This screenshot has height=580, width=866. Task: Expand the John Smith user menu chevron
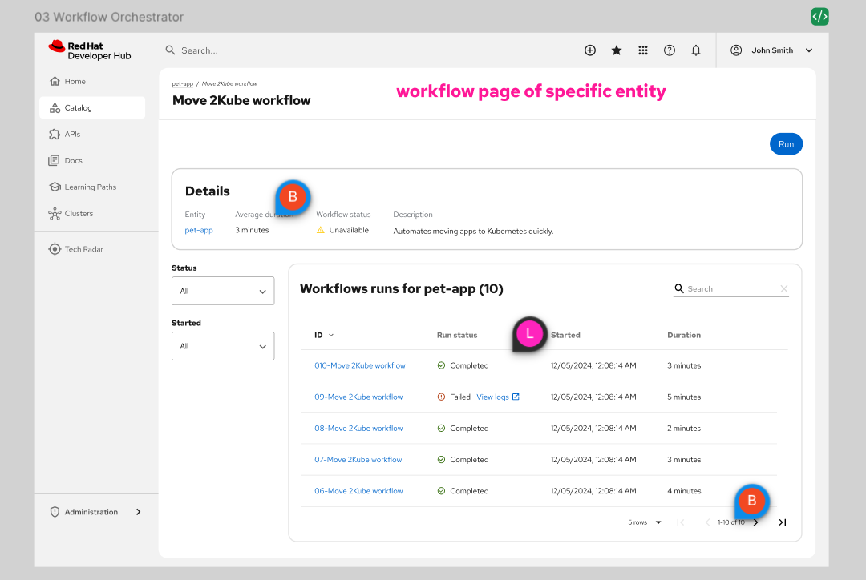tap(809, 50)
